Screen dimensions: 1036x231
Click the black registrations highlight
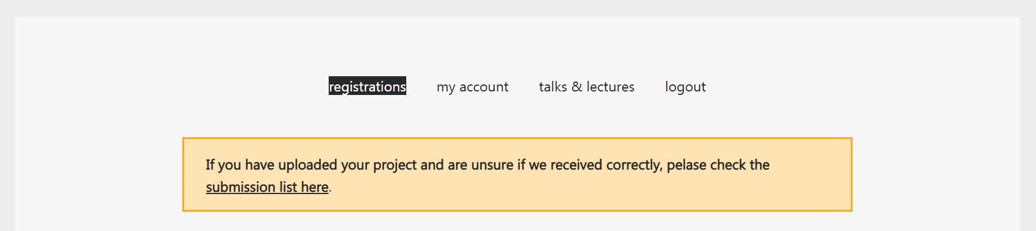(367, 86)
